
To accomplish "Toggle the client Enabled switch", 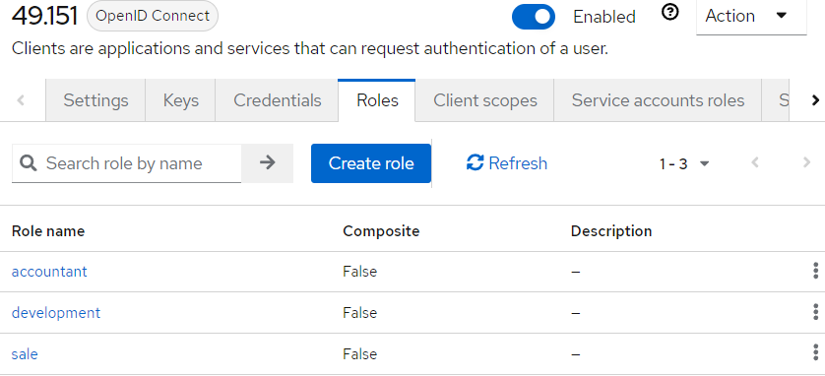I will [x=534, y=17].
